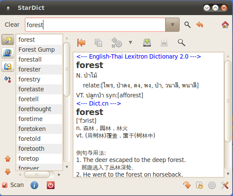Click the red power quit icon
Screen dimensions: 233x196
[x=51, y=185]
